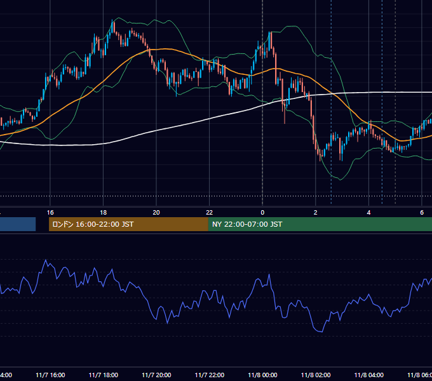Screen dimensions: 432x381
Task: Click the 20 hour label on price chart axis
Action: (156, 213)
